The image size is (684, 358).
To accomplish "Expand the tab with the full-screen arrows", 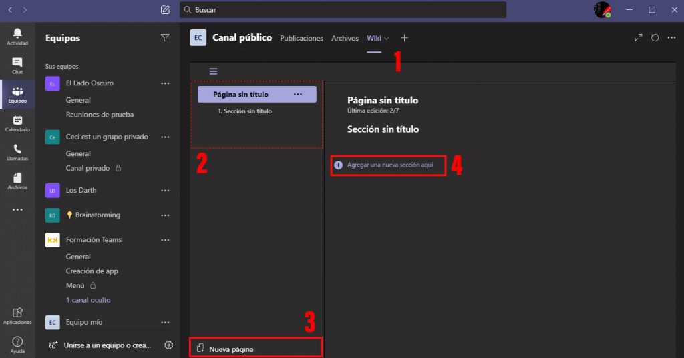I will pos(638,38).
